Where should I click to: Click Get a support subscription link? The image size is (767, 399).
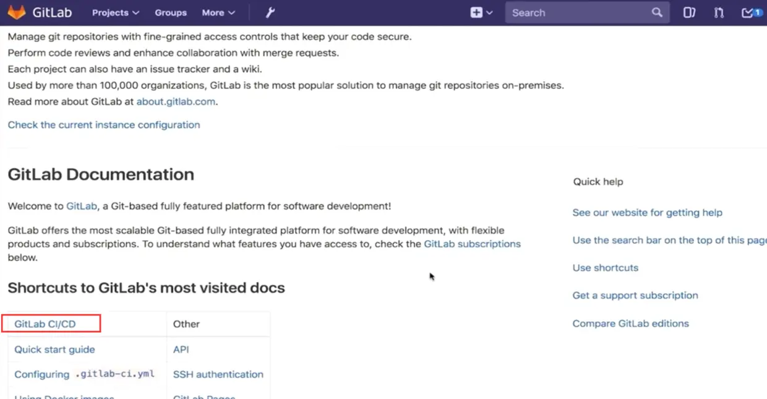[635, 296]
